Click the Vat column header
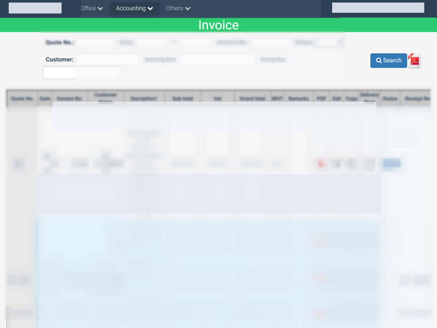Image resolution: width=437 pixels, height=328 pixels. tap(217, 98)
